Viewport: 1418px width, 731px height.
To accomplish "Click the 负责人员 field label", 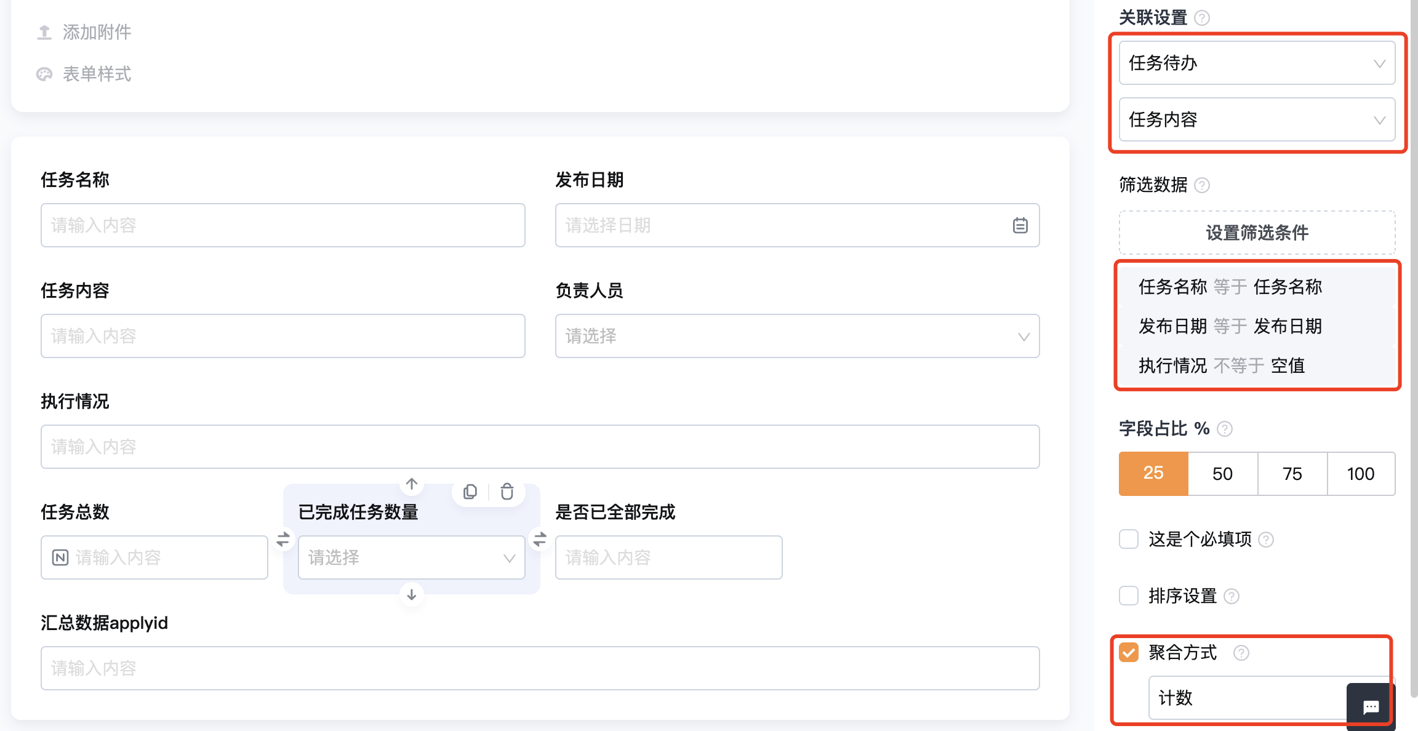I will [x=589, y=290].
